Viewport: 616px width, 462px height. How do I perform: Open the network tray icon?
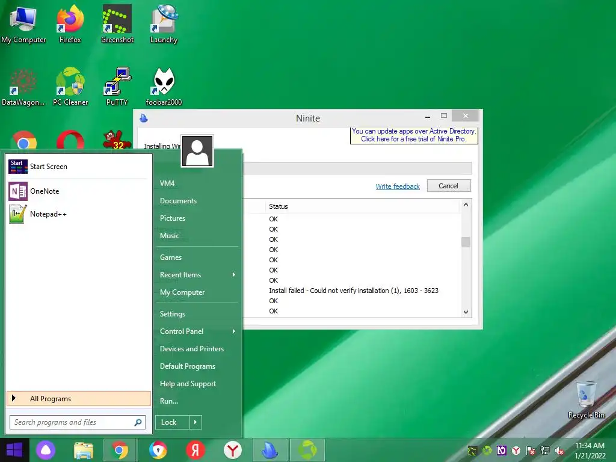[x=545, y=451]
